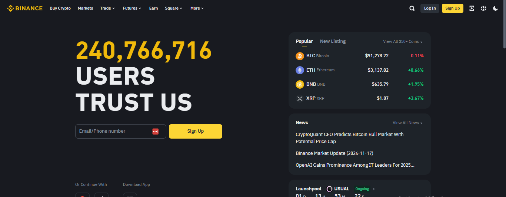The image size is (506, 197).
Task: Focus the Email/Phone number field
Action: (121, 131)
